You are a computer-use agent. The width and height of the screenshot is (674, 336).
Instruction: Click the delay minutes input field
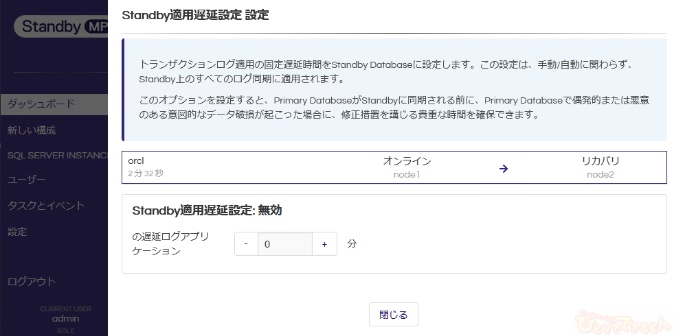[x=284, y=244]
